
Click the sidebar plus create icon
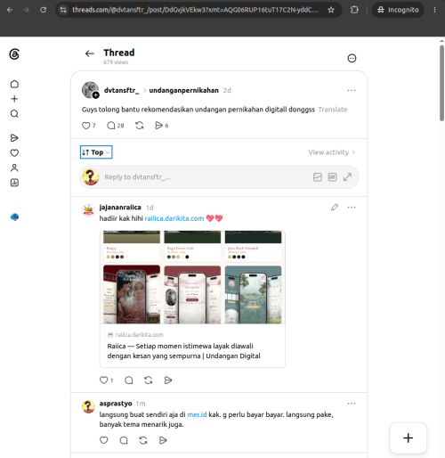[14, 99]
